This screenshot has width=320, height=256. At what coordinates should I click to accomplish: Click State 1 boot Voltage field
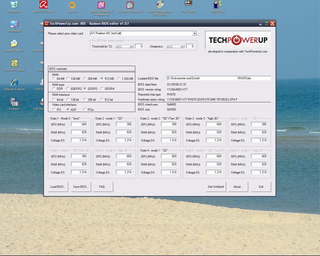[79, 140]
